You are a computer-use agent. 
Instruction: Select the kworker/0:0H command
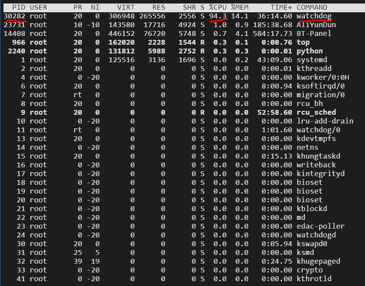(x=323, y=78)
